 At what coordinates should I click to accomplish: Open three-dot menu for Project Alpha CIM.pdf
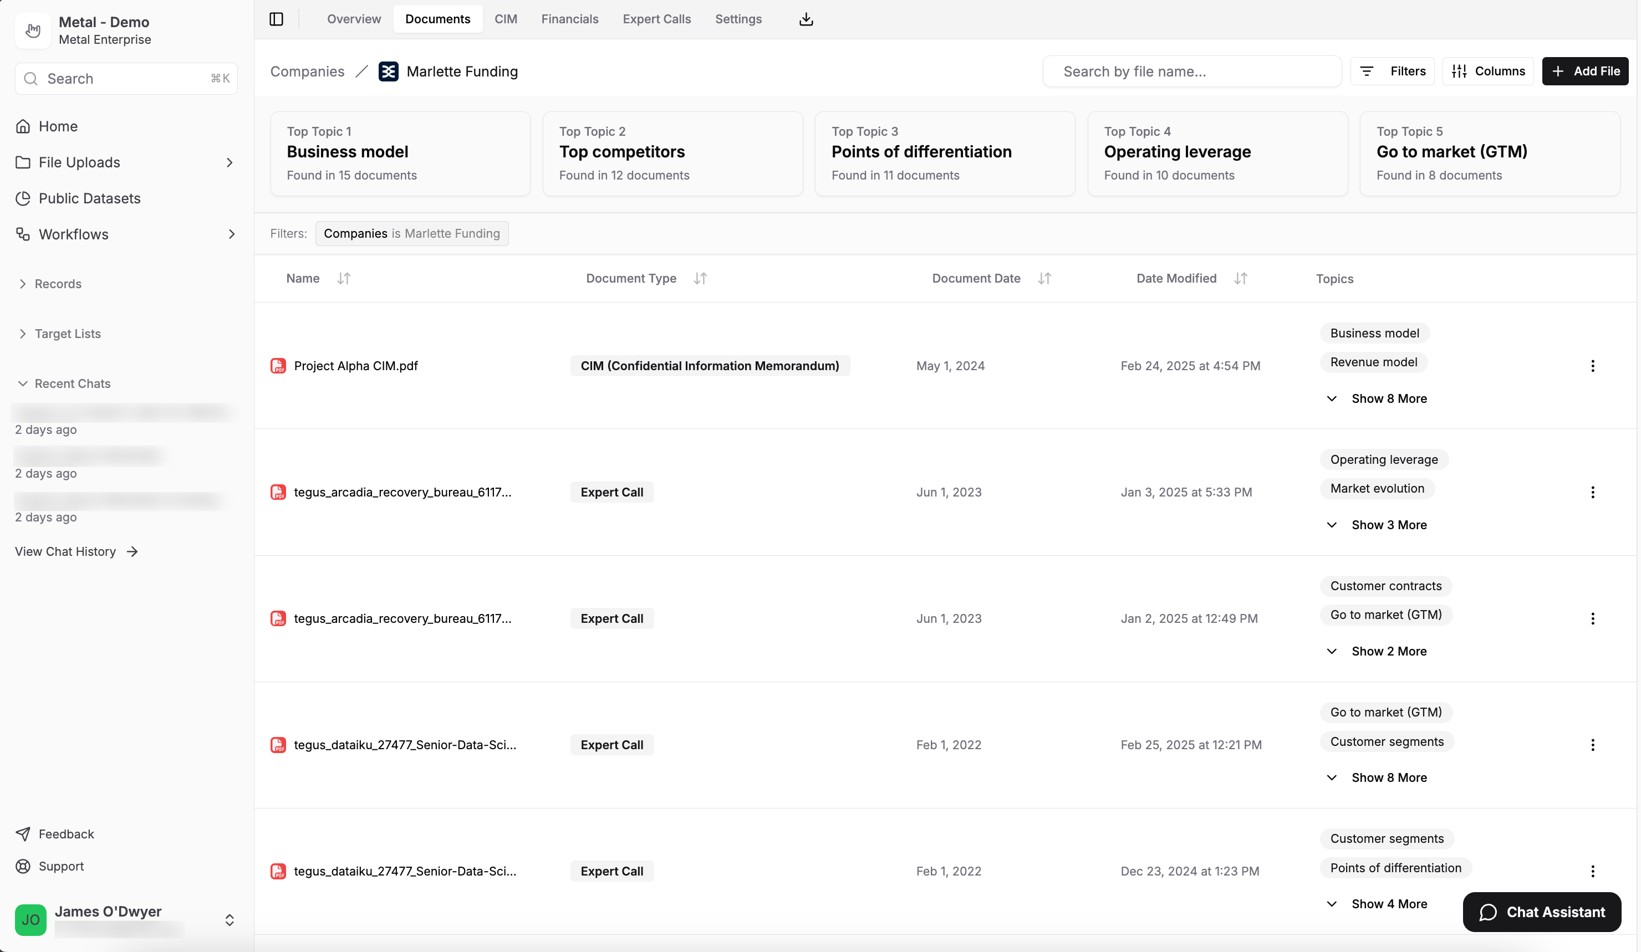tap(1592, 366)
